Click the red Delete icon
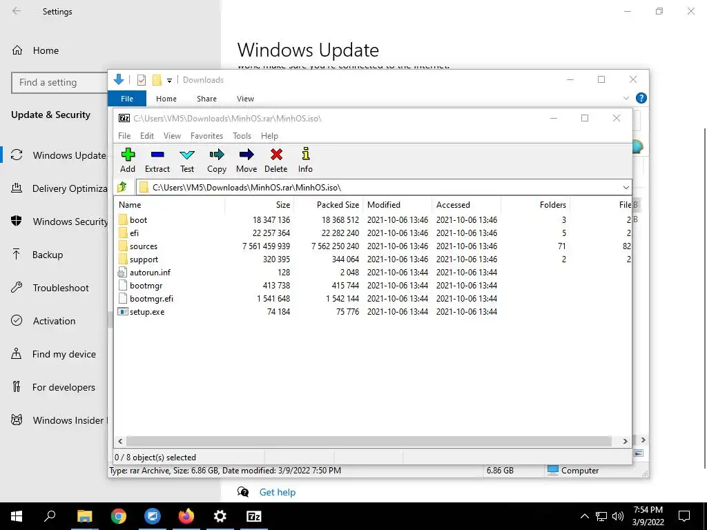 [276, 155]
